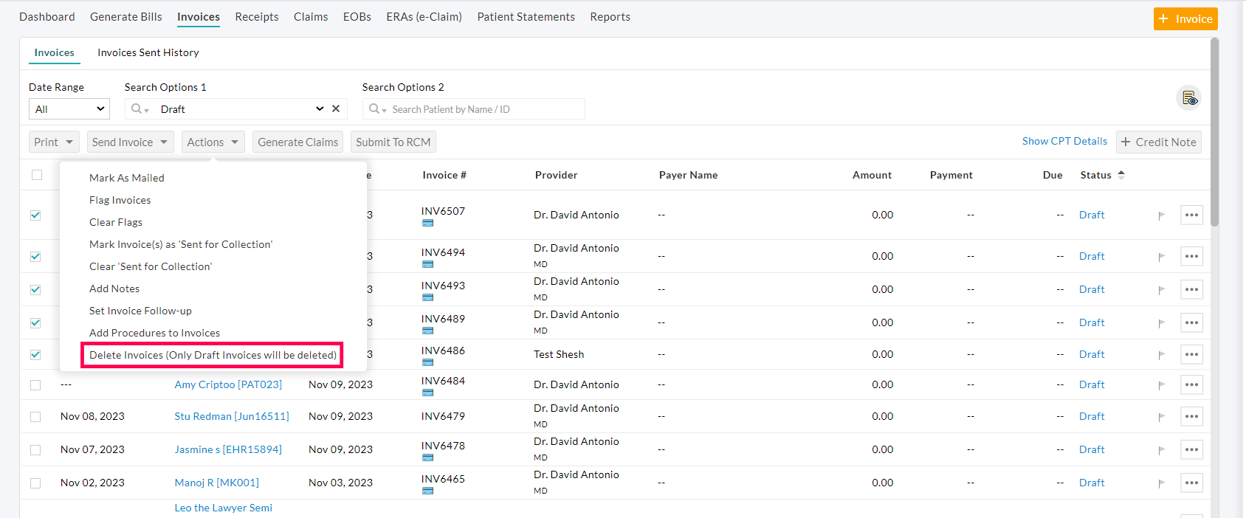Click the flag icon for invoice INV6479

click(1161, 417)
